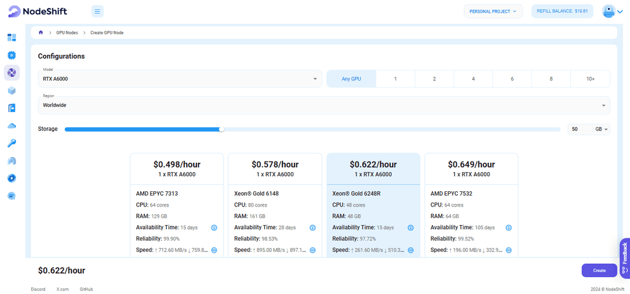The height and width of the screenshot is (294, 630).
Task: Click the user avatar icon
Action: click(x=608, y=11)
